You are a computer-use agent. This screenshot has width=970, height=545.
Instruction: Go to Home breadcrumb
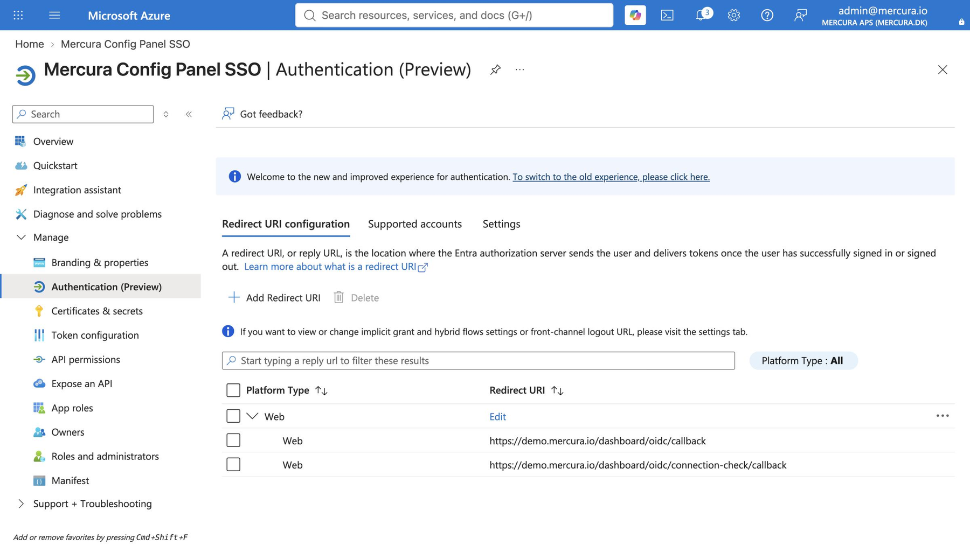[x=30, y=44]
